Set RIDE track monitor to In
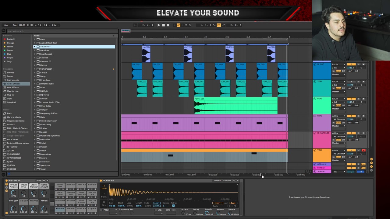Viewport: 390px width, 219px height. tap(334, 123)
